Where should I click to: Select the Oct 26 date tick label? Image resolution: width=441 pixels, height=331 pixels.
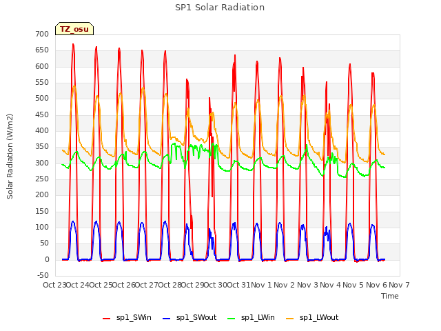pyautogui.click(x=124, y=285)
